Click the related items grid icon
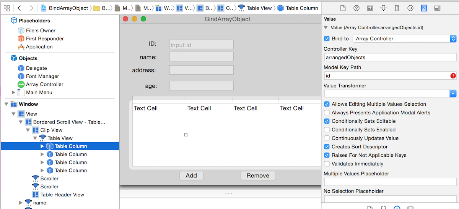This screenshot has width=459, height=209. 7,8
